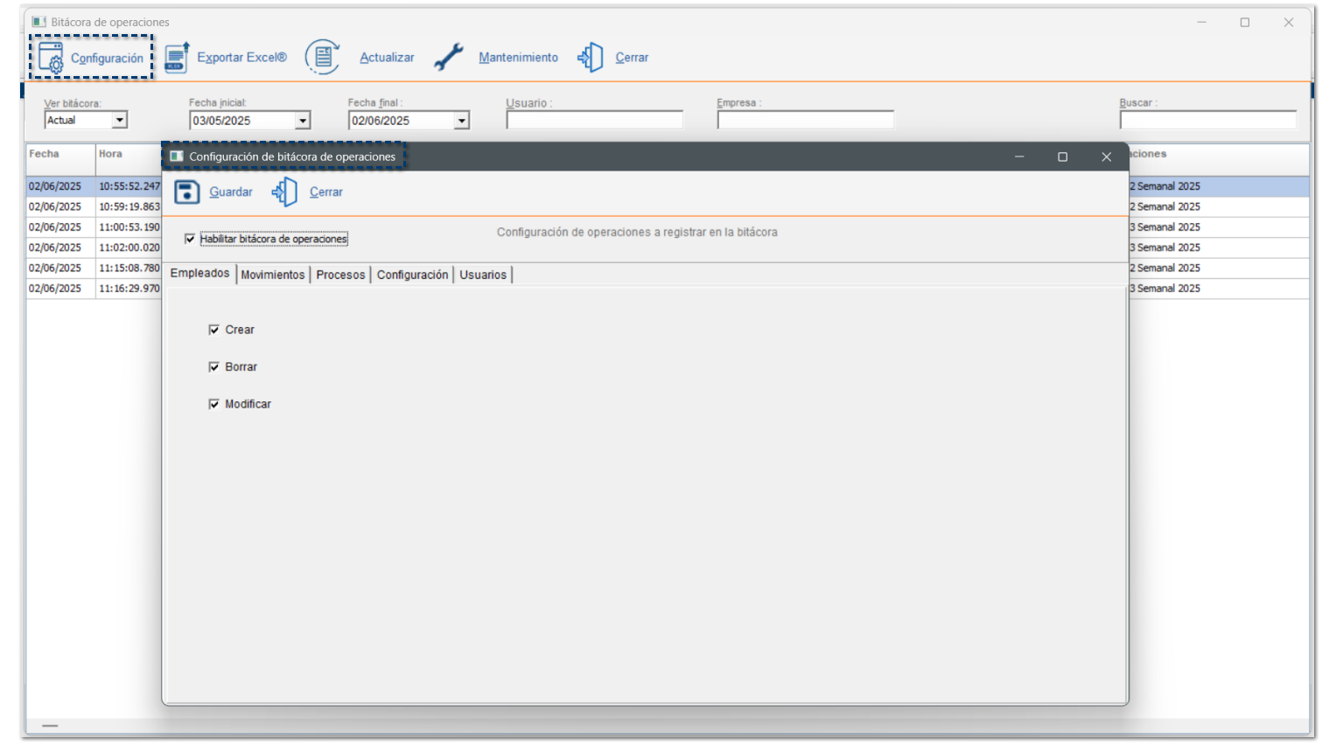The image size is (1322, 745).
Task: Click the Cerrar exit icon in configuration dialog
Action: [284, 192]
